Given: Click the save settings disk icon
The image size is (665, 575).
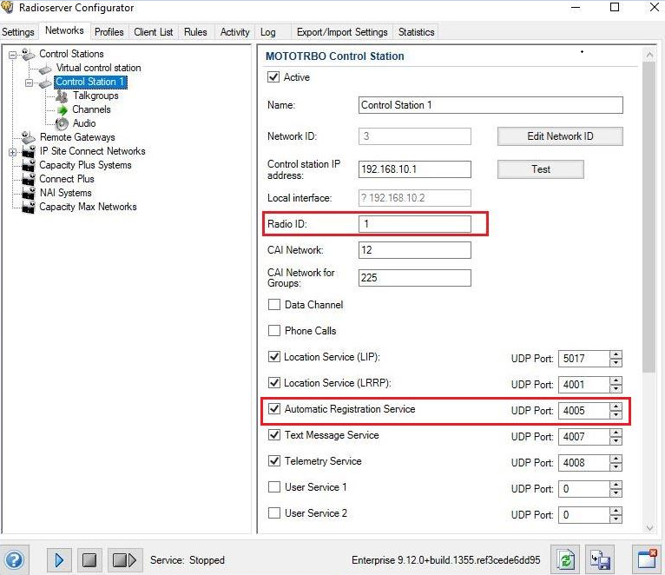Looking at the screenshot, I should [600, 560].
